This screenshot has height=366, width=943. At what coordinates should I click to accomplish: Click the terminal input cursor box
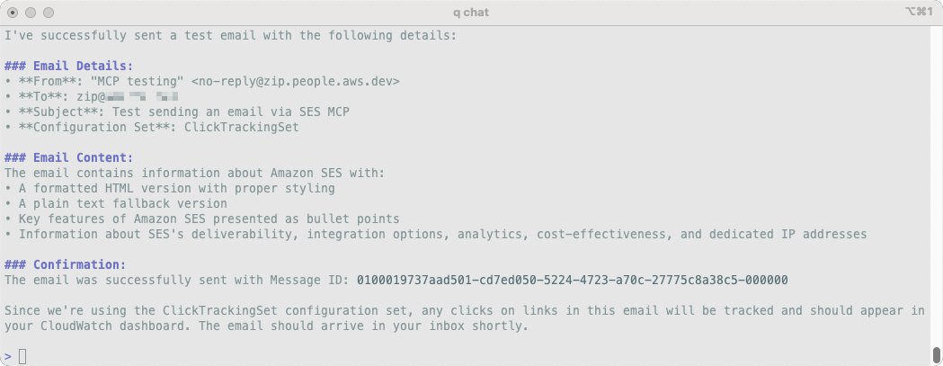tap(22, 357)
